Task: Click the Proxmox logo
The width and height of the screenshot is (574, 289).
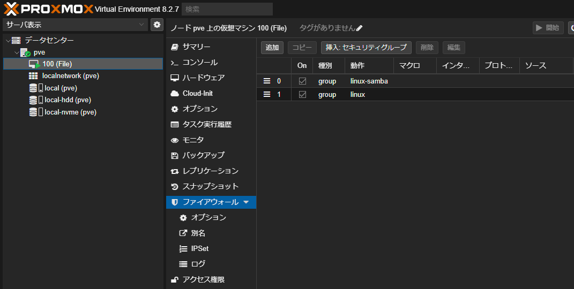Action: [49, 9]
